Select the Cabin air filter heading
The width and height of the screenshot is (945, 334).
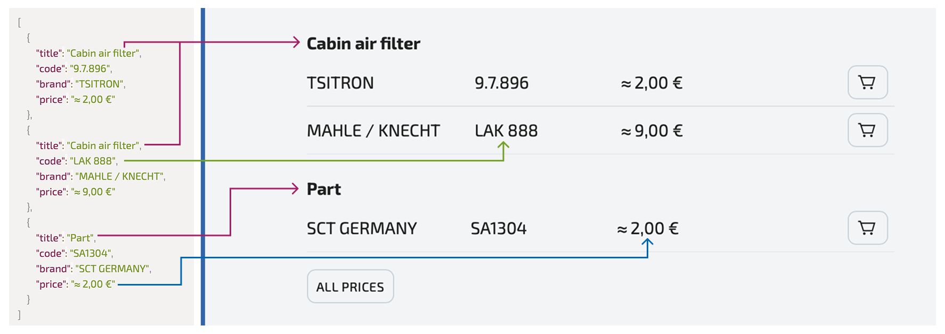(x=363, y=44)
